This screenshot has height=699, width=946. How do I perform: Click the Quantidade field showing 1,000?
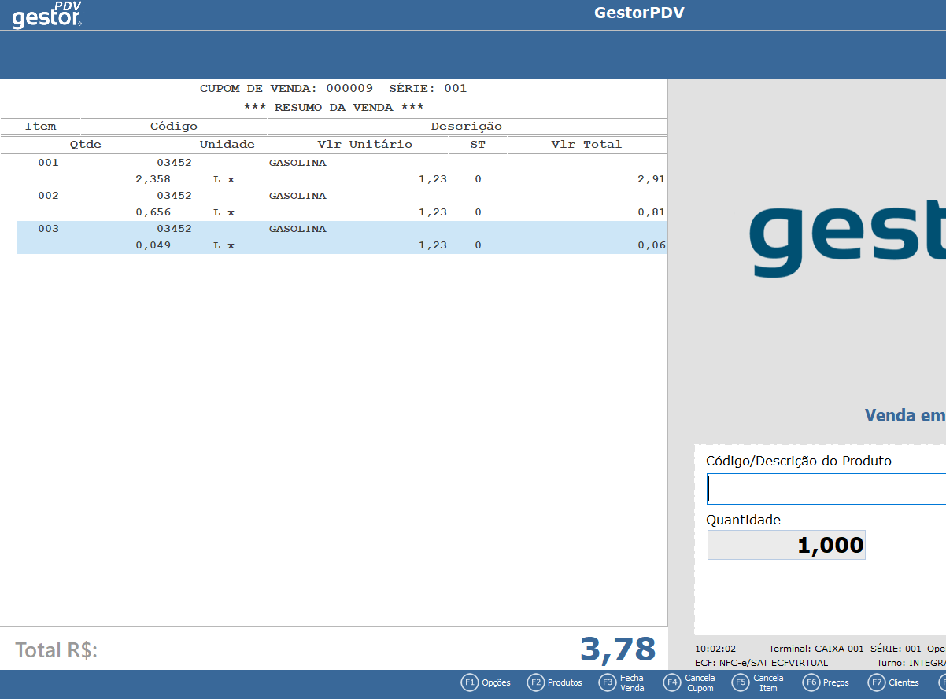(785, 545)
